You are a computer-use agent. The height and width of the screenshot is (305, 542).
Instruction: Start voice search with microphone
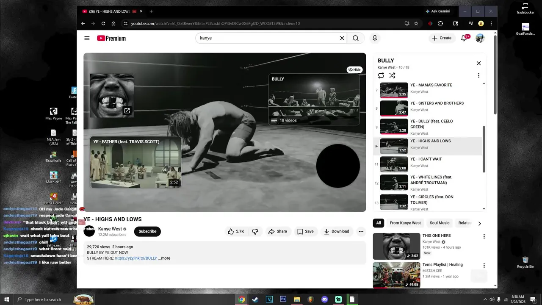click(x=375, y=38)
